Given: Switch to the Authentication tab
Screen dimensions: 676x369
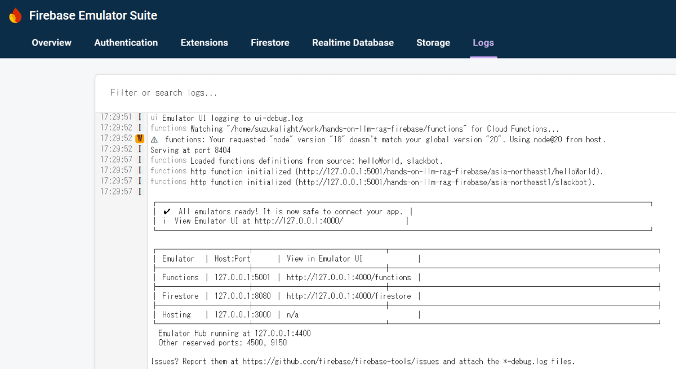Looking at the screenshot, I should tap(126, 43).
